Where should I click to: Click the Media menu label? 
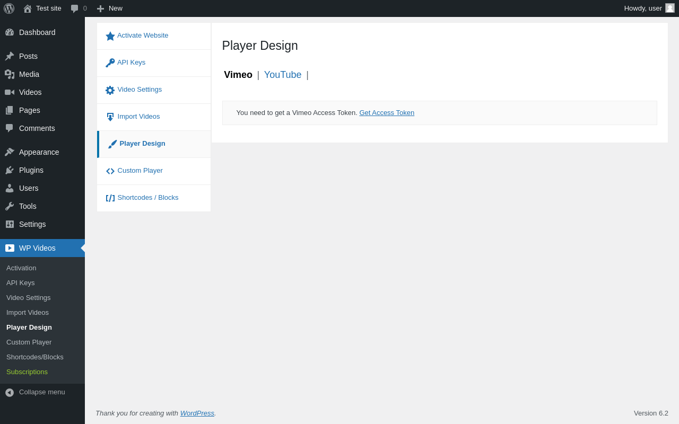point(29,74)
